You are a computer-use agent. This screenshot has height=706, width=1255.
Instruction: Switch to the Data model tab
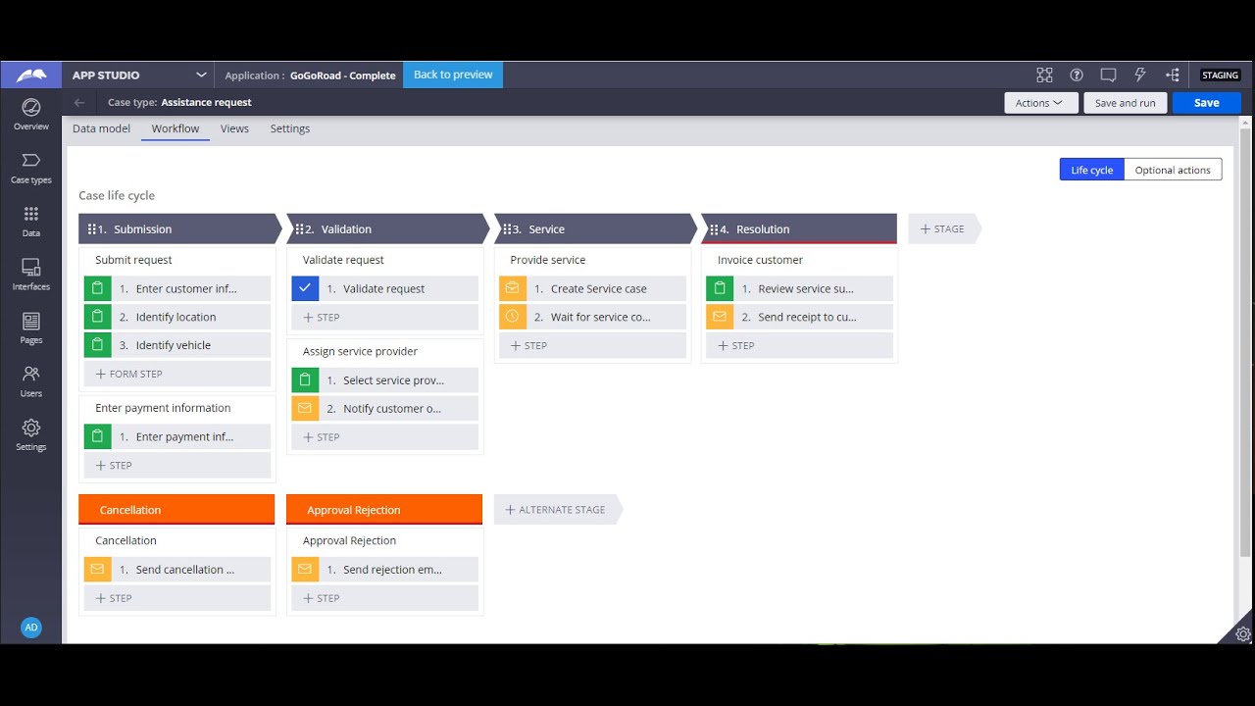click(x=101, y=128)
